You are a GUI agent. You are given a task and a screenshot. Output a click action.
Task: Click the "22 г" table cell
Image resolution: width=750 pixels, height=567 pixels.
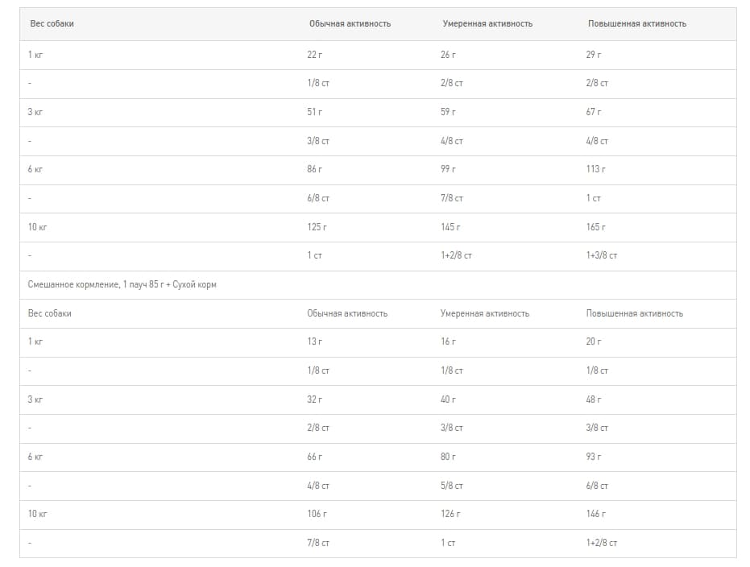point(314,54)
